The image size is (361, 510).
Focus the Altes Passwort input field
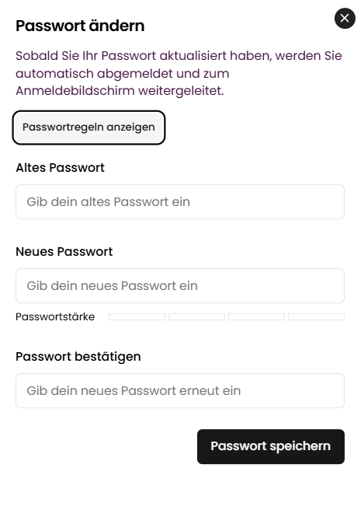pos(180,201)
